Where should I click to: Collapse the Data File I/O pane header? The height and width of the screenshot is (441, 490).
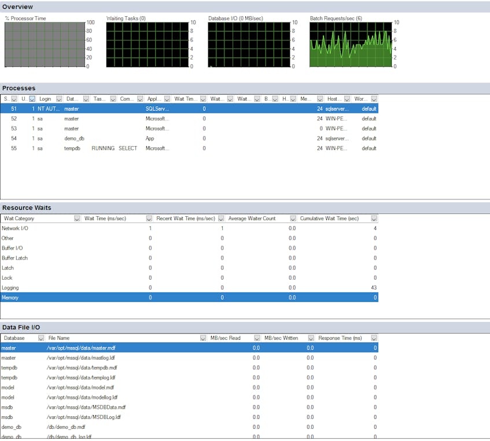coord(245,327)
